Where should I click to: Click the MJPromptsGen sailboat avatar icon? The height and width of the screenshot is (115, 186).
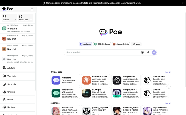tap(4, 59)
